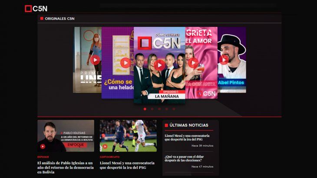This screenshot has width=317, height=178.
Task: Select the second carousel pagination dot
Action: click(152, 109)
